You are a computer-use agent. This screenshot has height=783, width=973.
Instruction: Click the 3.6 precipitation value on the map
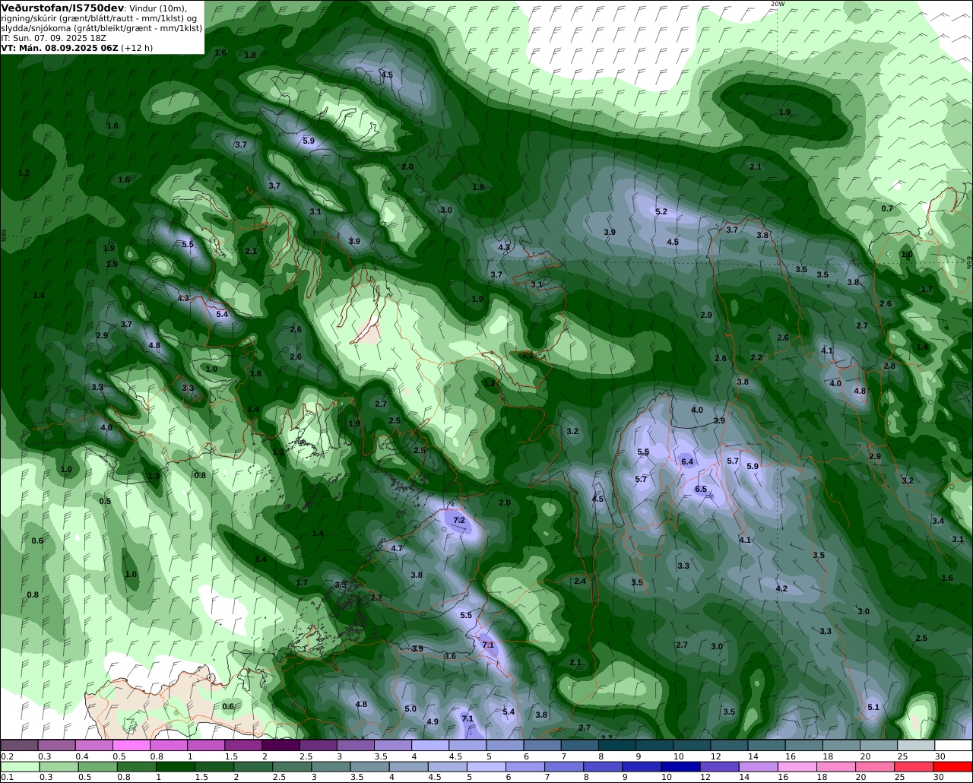coord(450,656)
